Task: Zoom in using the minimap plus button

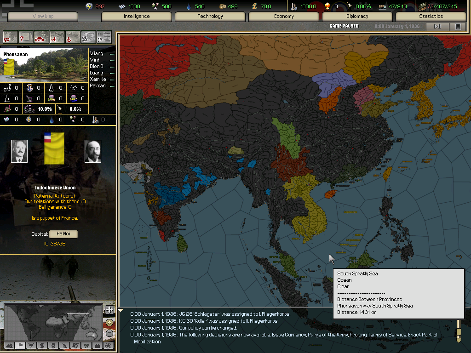Action: [109, 323]
